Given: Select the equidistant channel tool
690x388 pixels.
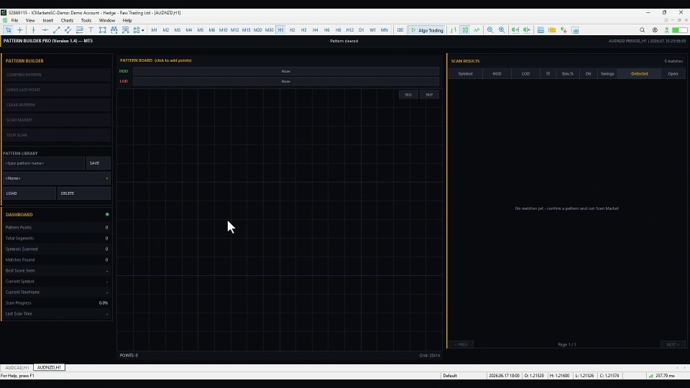Looking at the screenshot, I should [68, 30].
